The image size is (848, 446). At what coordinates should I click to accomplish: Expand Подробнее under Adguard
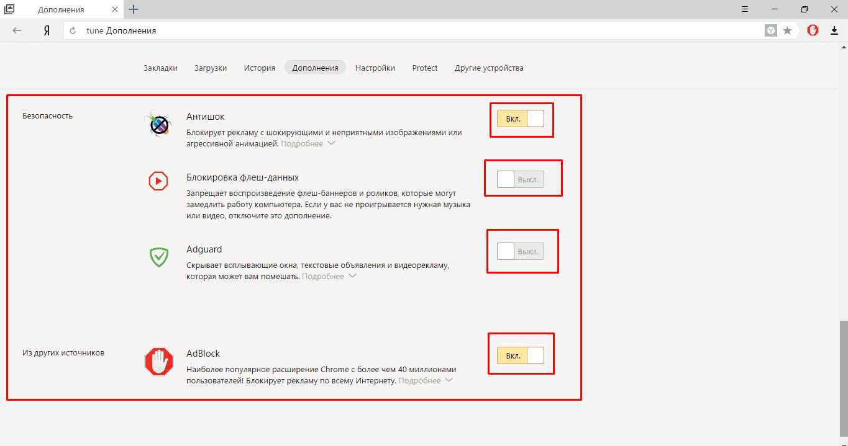[x=329, y=276]
